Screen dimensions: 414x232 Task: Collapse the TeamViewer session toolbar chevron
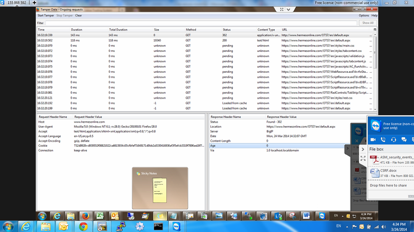pos(289,9)
